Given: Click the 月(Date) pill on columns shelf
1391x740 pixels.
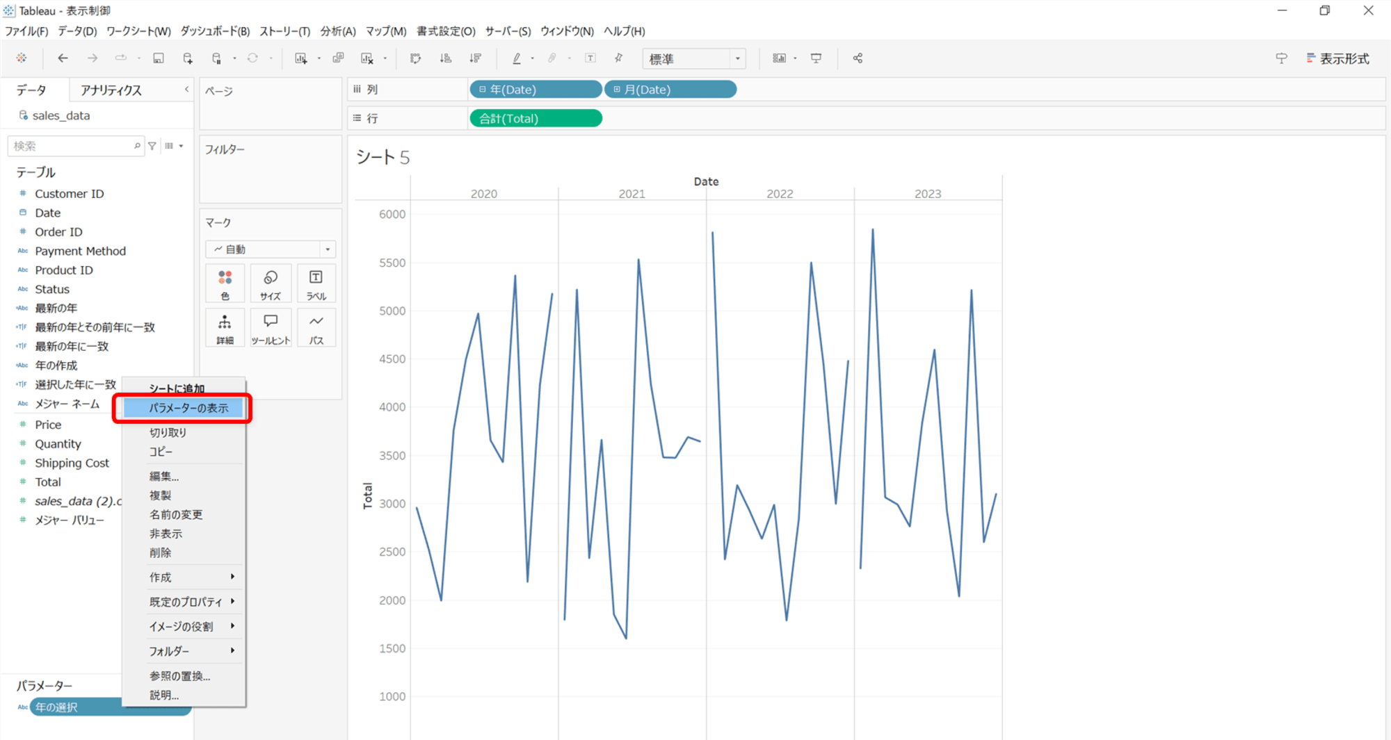Looking at the screenshot, I should (670, 89).
